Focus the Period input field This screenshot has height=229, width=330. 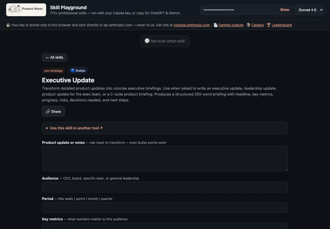click(165, 208)
